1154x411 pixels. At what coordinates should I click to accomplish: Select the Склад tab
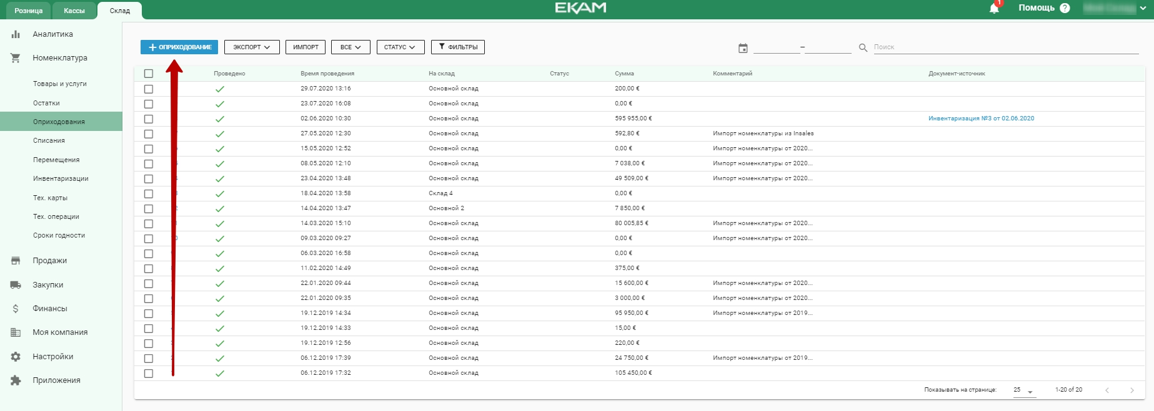pyautogui.click(x=120, y=11)
